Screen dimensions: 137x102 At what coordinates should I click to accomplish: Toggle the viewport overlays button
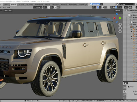[103, 7]
